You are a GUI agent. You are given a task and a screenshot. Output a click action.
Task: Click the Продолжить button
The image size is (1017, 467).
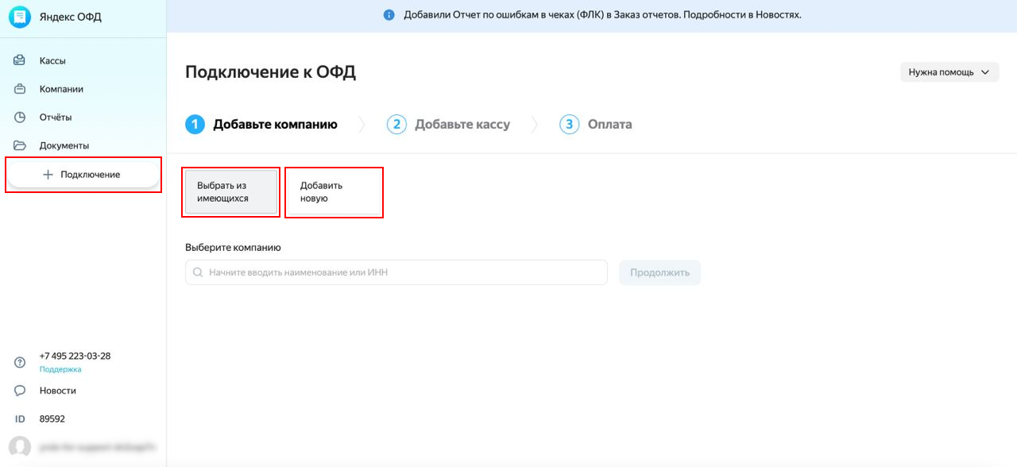pyautogui.click(x=659, y=272)
